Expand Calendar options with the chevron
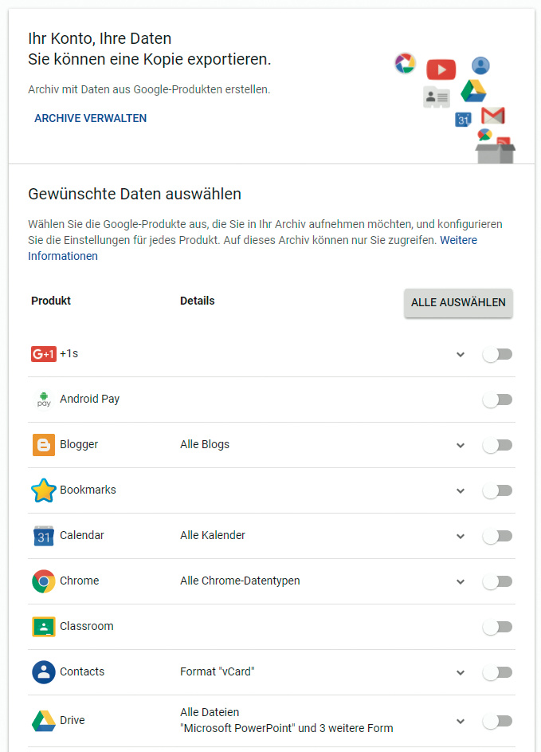Screen dimensions: 541x752 coord(461,536)
